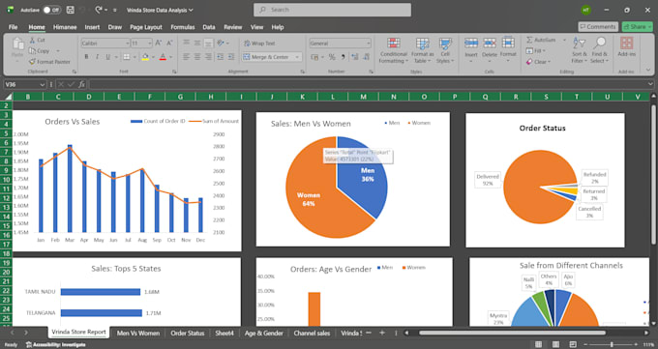Click the Orientation text-angle icon
Viewport: 658px width, 349px height.
tap(221, 44)
